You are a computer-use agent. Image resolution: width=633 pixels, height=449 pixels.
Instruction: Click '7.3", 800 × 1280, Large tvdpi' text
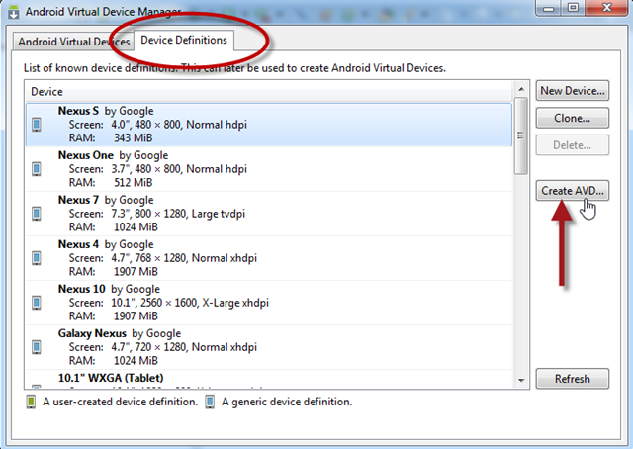[178, 214]
